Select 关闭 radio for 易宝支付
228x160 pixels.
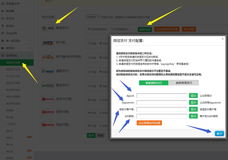[101, 86]
